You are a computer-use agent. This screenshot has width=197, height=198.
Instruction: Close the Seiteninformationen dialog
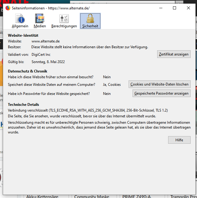[x=188, y=8]
